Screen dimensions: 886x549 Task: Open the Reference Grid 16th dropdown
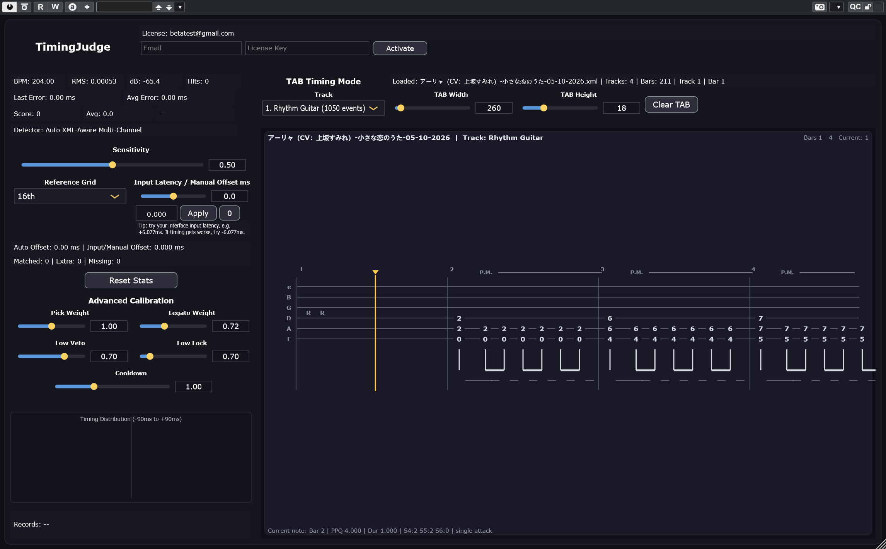[x=70, y=196]
